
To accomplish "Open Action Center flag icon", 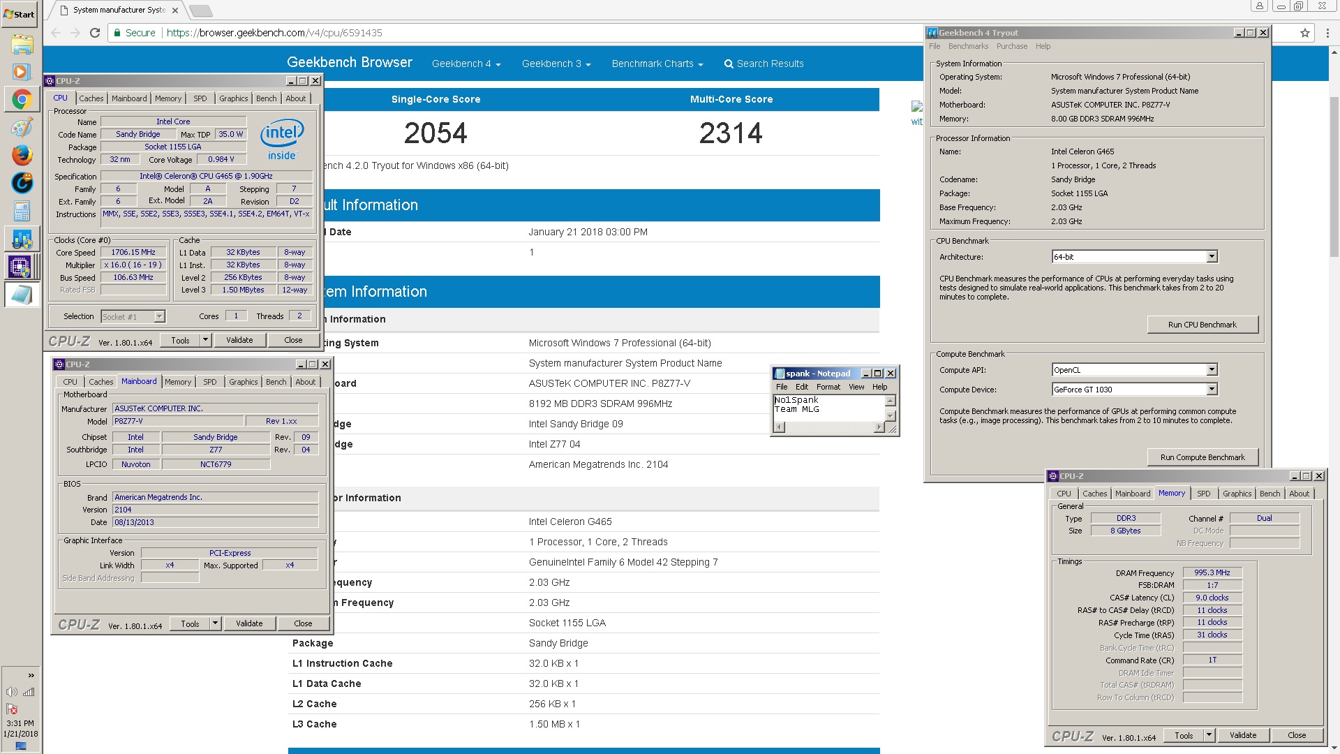I will point(12,709).
